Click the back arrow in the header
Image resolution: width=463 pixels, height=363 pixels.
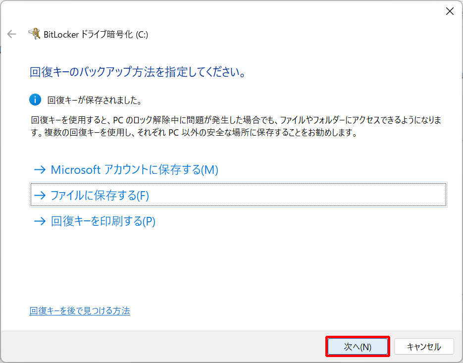[11, 34]
